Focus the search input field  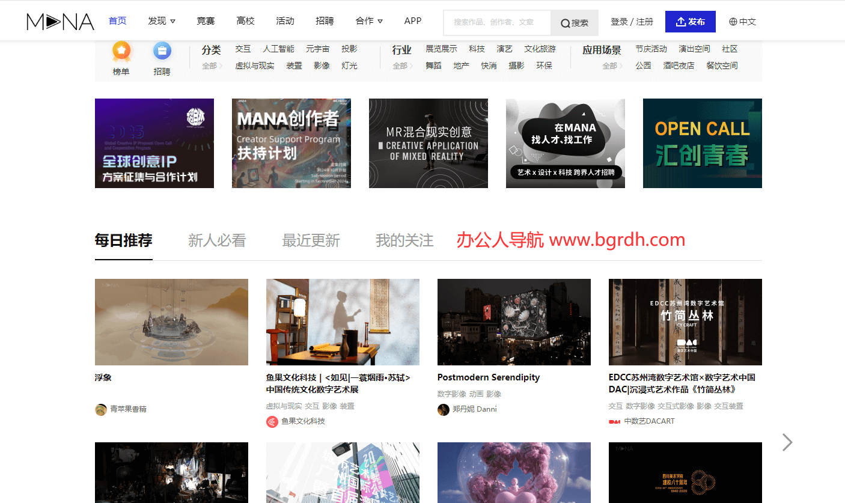[496, 22]
